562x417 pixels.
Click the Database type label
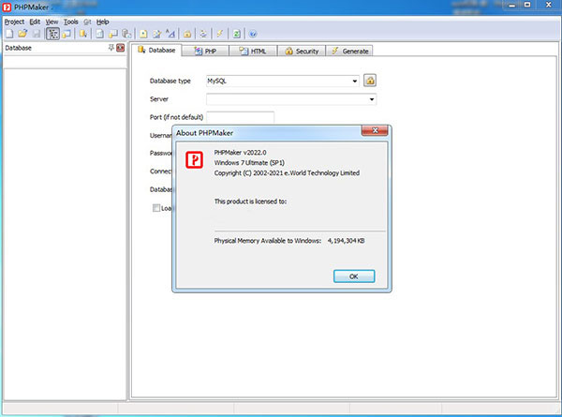tap(170, 81)
